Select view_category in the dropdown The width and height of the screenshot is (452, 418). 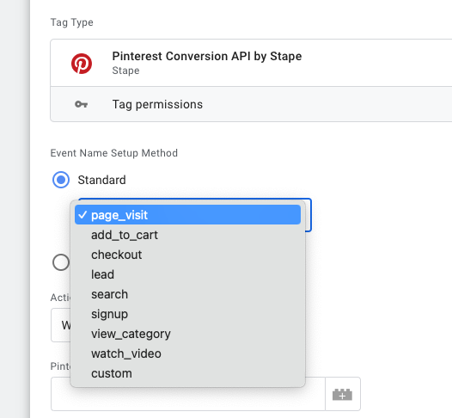[x=187, y=334]
